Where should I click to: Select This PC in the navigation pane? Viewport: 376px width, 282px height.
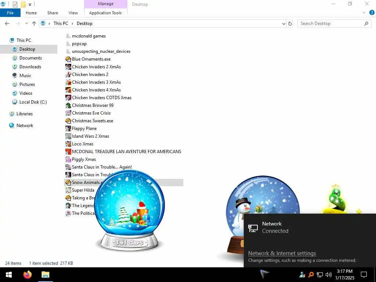tap(24, 40)
